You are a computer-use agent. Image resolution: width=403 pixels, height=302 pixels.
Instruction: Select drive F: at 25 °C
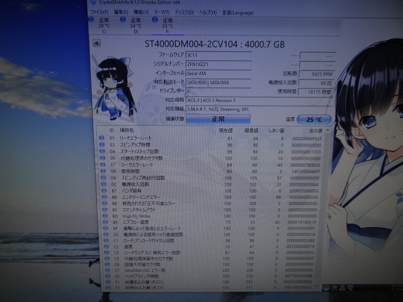pyautogui.click(x=167, y=25)
